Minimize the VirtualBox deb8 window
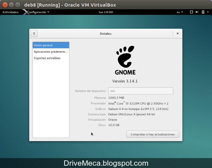This screenshot has height=168, width=212. [x=11, y=5]
